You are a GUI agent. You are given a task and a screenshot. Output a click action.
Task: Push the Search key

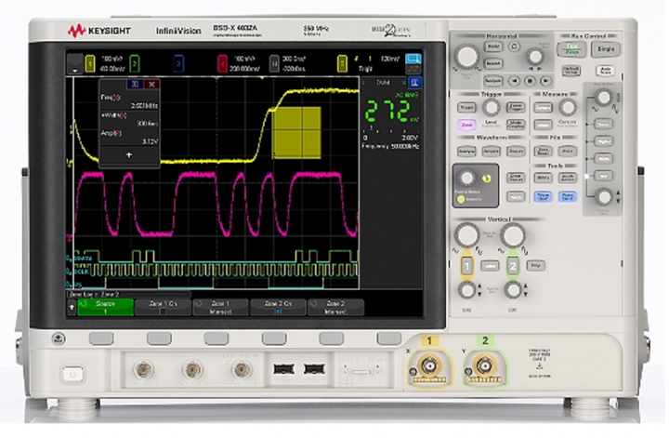[493, 63]
